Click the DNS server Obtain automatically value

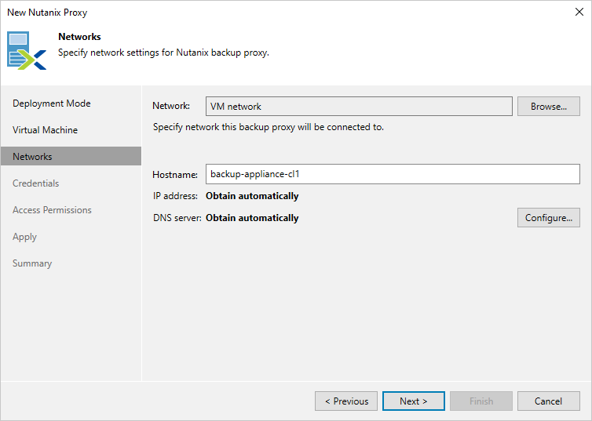coord(252,218)
